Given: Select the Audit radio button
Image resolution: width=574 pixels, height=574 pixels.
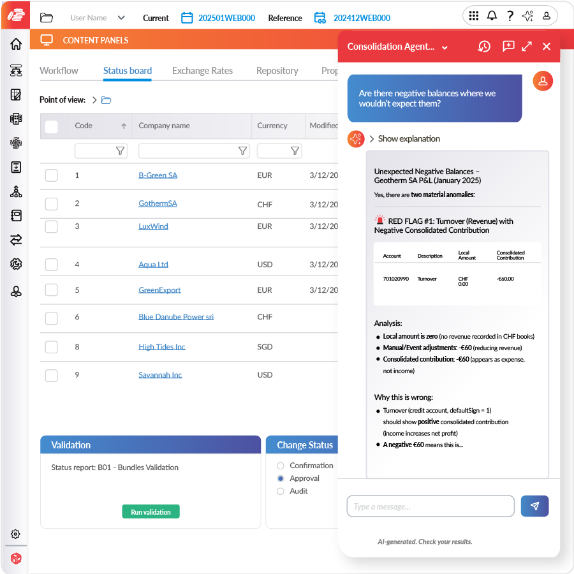Looking at the screenshot, I should pyautogui.click(x=281, y=491).
